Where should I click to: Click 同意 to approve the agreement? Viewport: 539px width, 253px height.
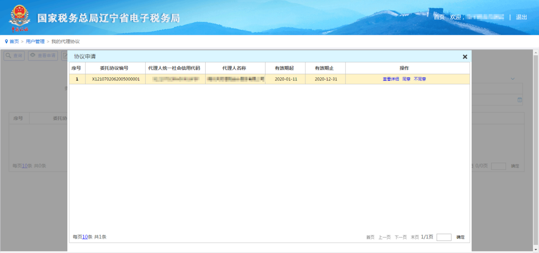coord(406,79)
